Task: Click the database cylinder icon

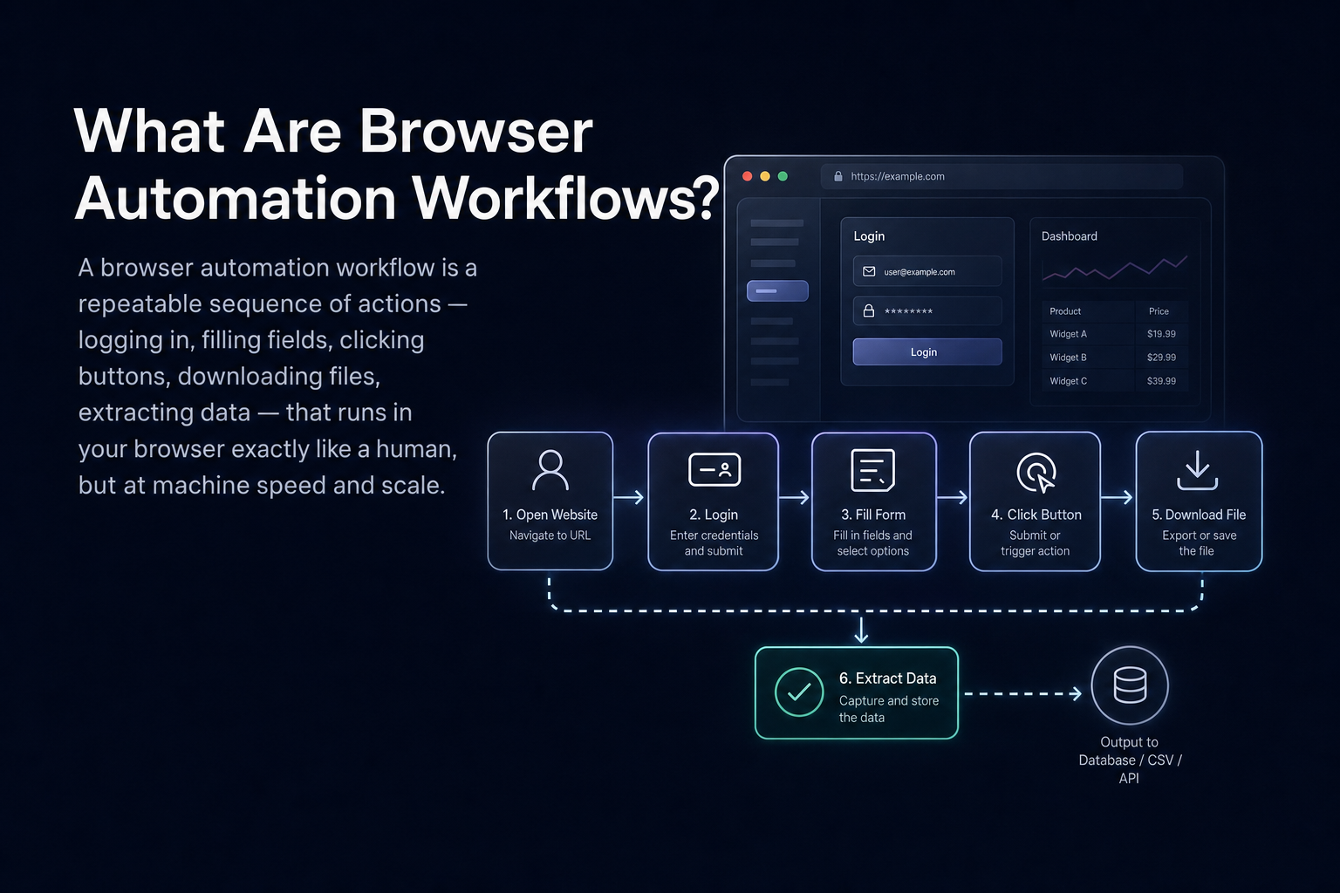Action: pos(1130,685)
